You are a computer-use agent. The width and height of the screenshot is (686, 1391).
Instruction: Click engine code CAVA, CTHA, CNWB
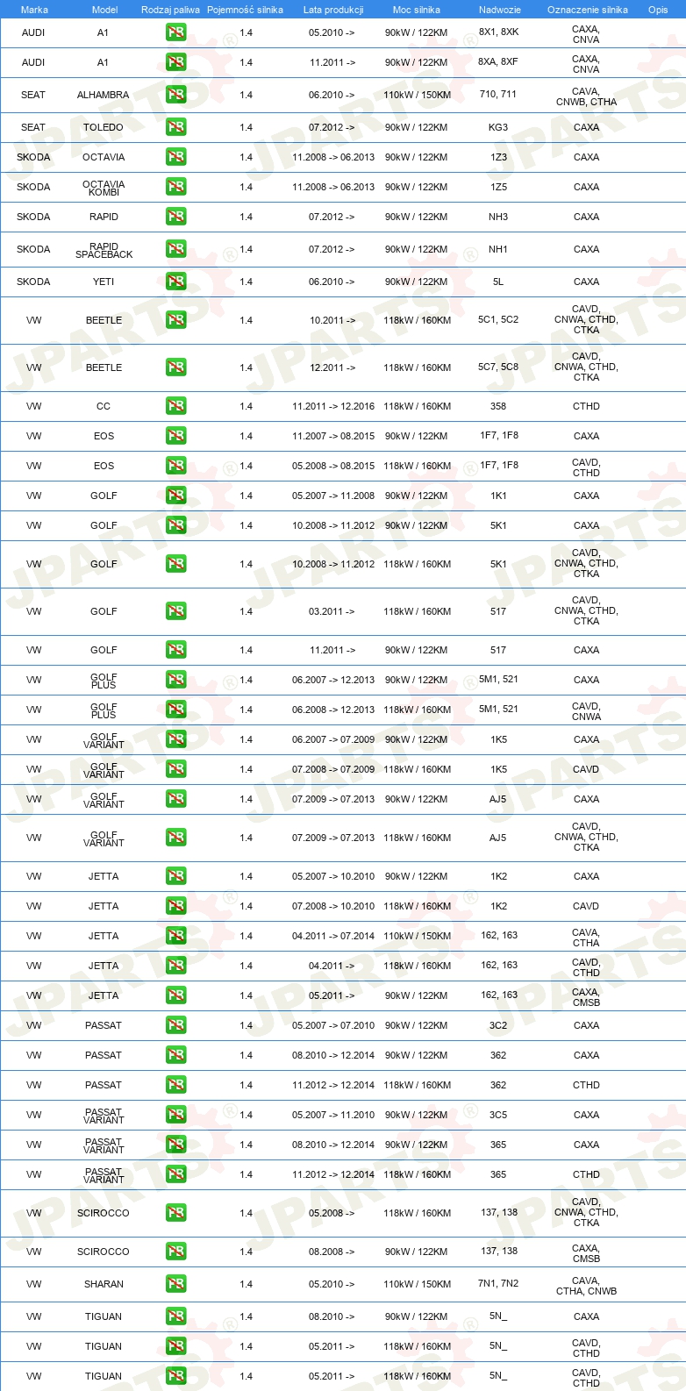click(586, 1286)
